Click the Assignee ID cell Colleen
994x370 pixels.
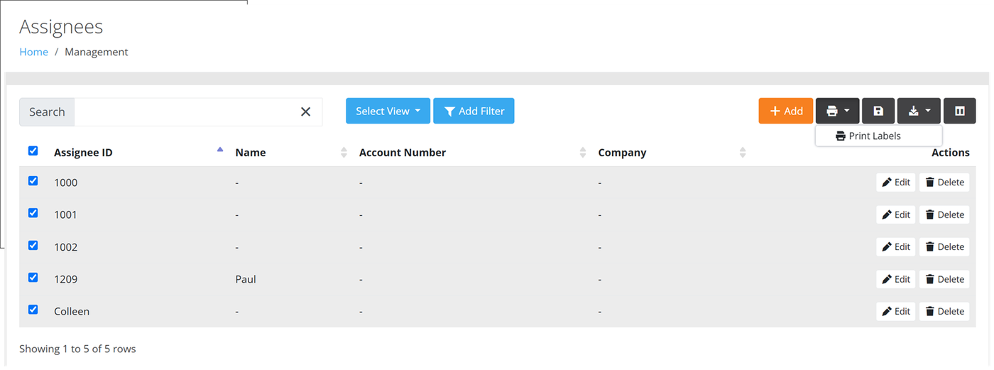click(72, 311)
